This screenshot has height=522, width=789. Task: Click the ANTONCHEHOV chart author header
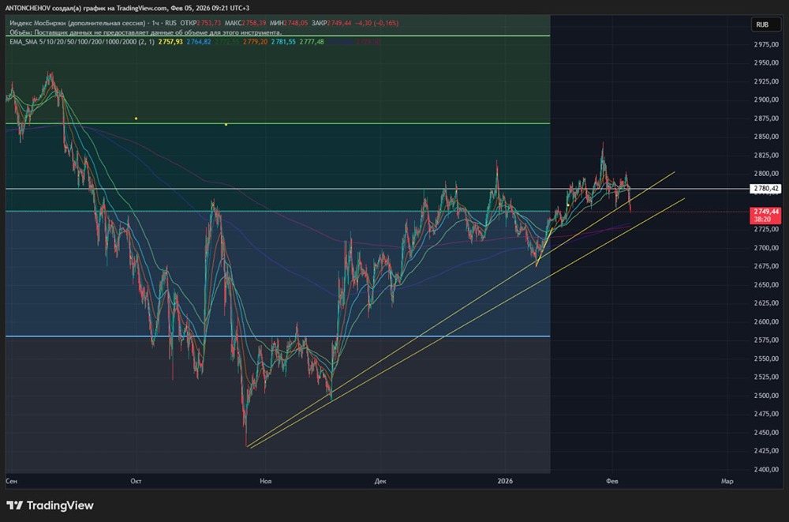point(127,8)
